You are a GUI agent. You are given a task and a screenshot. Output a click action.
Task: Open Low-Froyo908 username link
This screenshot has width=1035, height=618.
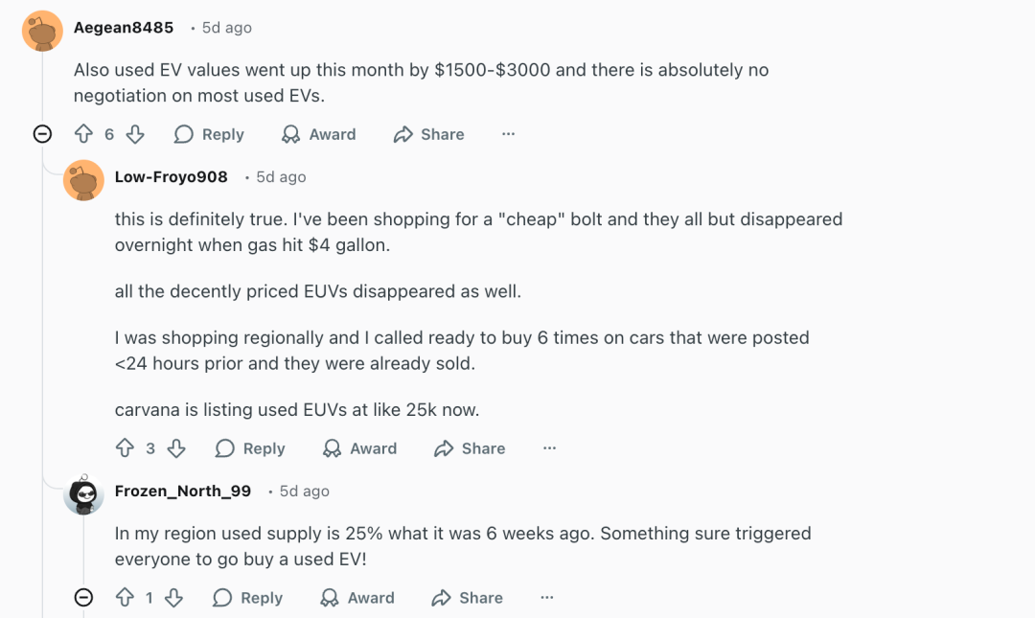tap(171, 176)
